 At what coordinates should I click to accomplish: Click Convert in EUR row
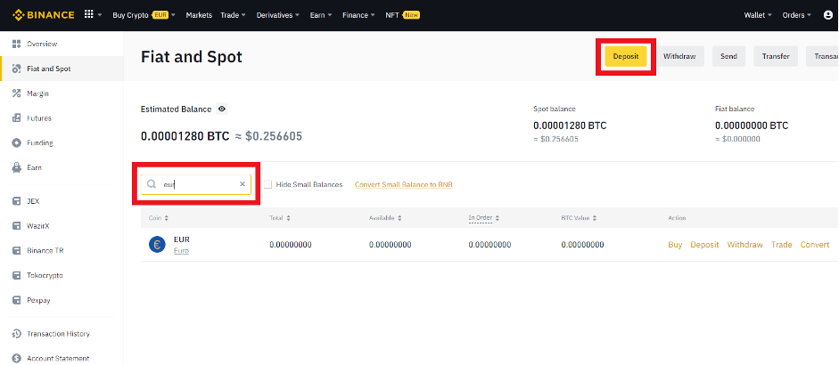(x=815, y=245)
